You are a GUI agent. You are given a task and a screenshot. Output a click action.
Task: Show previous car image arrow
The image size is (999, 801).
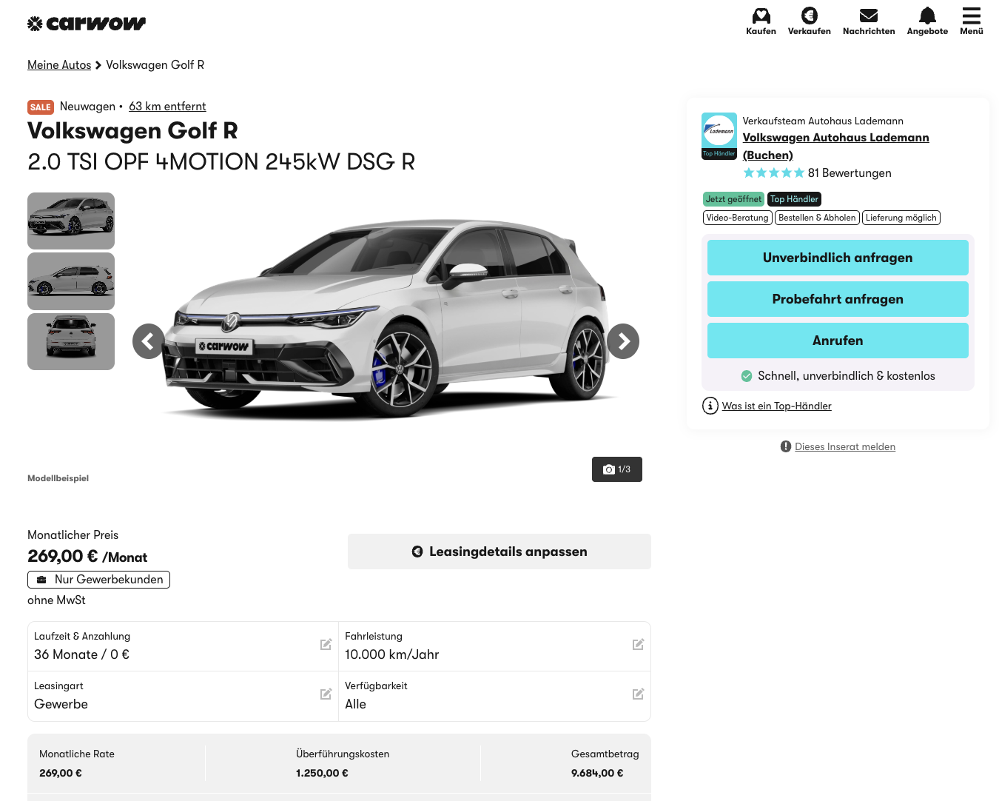149,341
